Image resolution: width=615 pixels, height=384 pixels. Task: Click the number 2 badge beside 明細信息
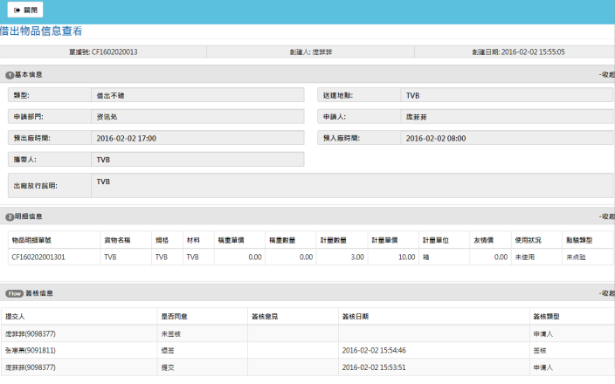pos(10,216)
